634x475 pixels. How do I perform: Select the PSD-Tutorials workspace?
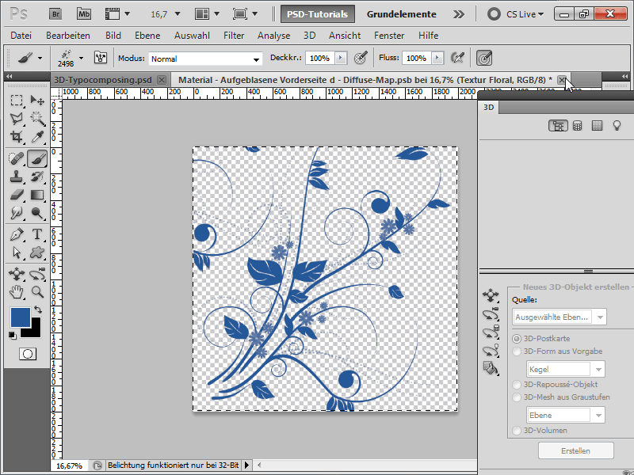[318, 14]
